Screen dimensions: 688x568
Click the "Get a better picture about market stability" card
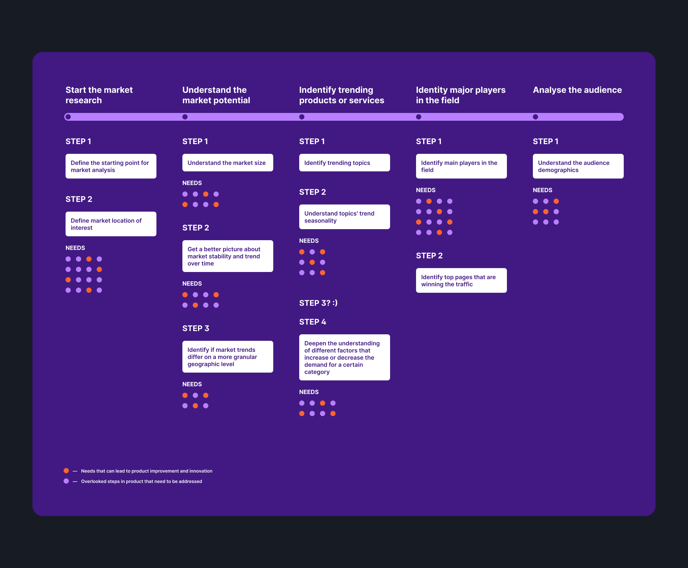tap(227, 256)
